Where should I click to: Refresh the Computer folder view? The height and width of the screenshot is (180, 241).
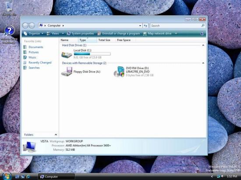point(145,26)
